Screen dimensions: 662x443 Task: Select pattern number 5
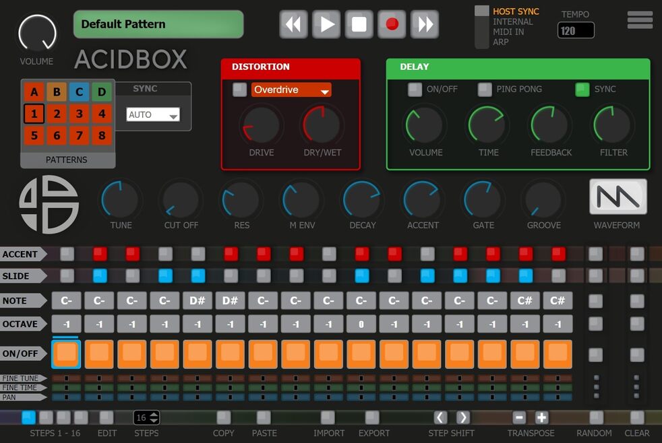tap(34, 136)
